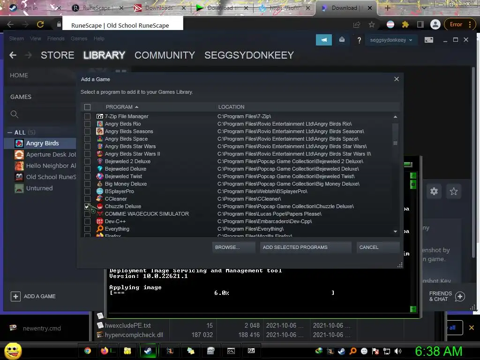Open browser profile avatar icon
The image size is (480, 360).
[x=435, y=24]
